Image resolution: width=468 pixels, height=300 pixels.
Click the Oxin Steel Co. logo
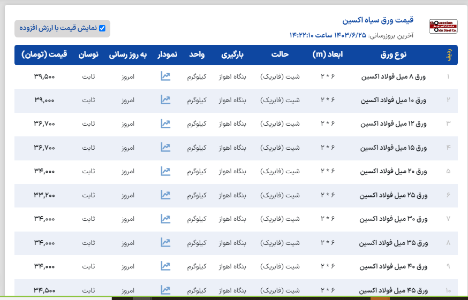tap(443, 27)
